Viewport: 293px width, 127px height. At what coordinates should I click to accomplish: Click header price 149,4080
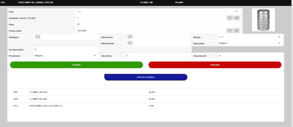click(x=179, y=3)
